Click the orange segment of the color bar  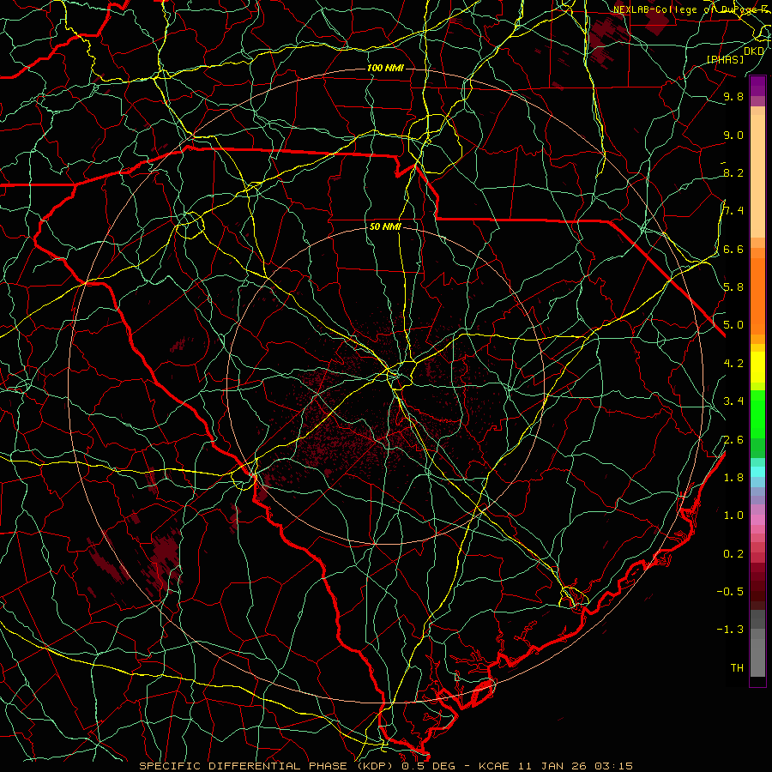[757, 295]
